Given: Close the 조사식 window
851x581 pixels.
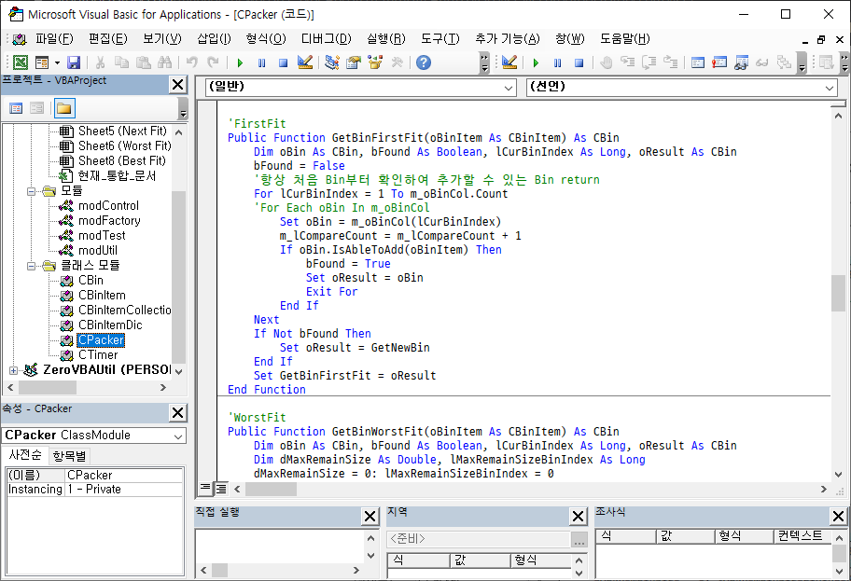Looking at the screenshot, I should point(838,517).
